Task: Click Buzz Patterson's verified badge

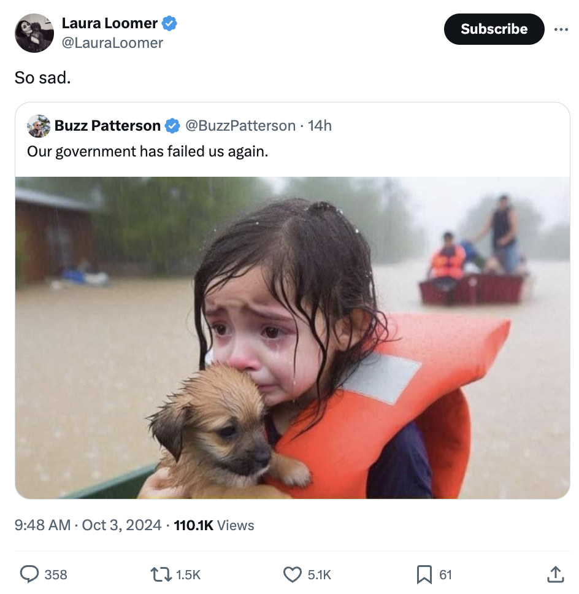Action: coord(172,126)
